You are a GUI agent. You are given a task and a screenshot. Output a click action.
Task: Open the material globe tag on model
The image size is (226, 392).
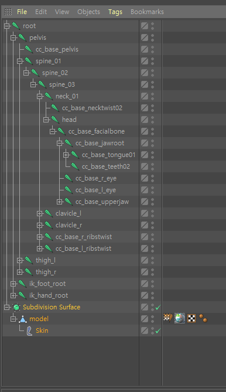pyautogui.click(x=180, y=319)
